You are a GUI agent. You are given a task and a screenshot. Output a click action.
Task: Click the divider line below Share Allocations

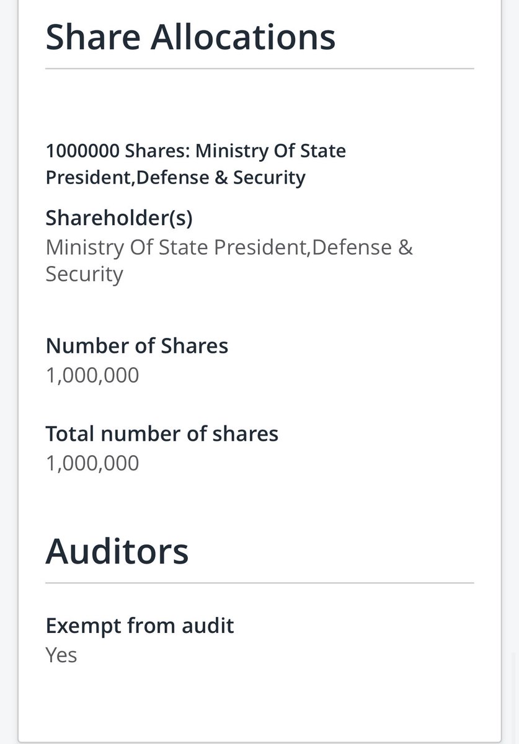259,68
